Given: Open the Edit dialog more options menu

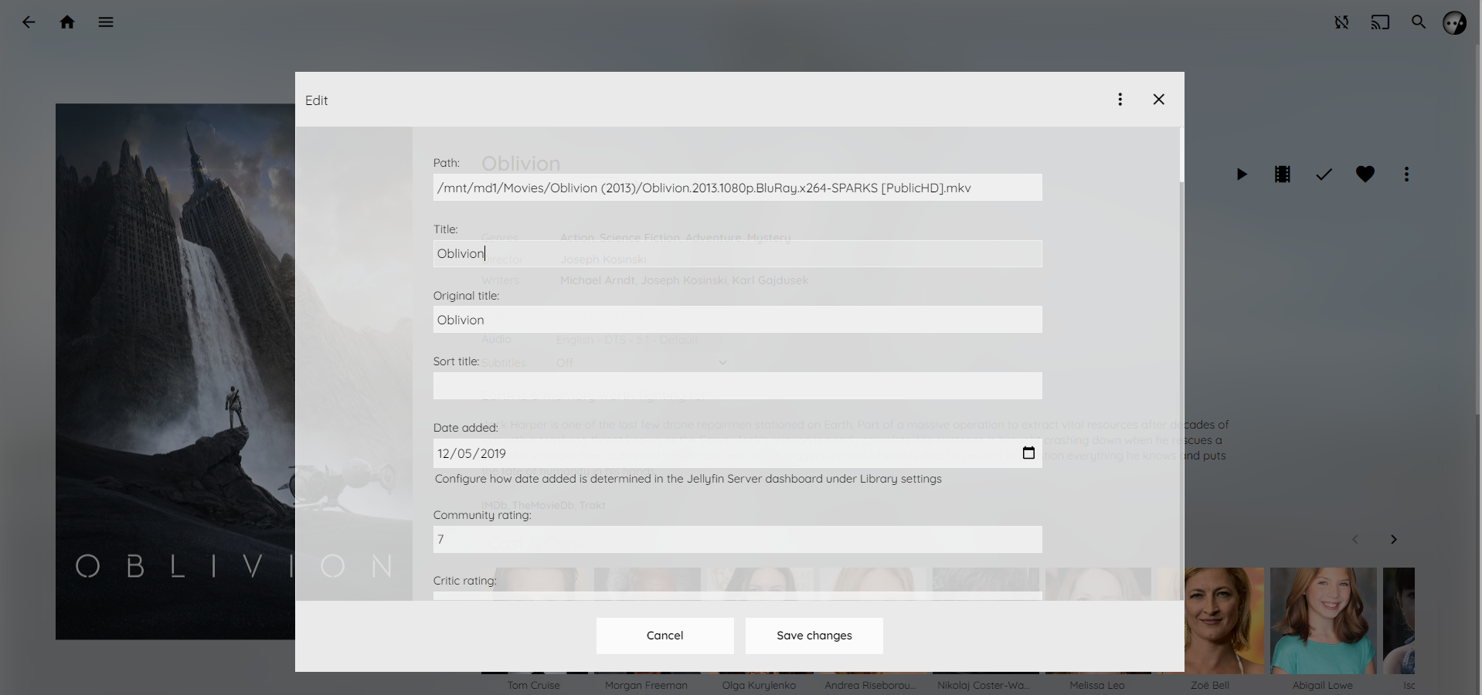Looking at the screenshot, I should pyautogui.click(x=1120, y=99).
